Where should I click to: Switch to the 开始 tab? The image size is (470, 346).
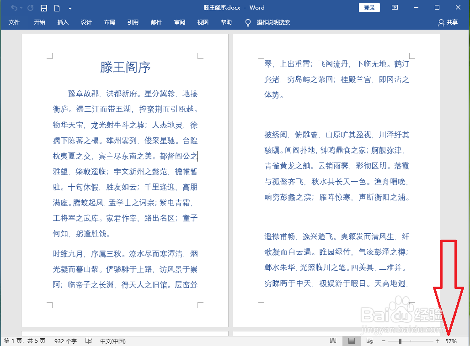point(39,22)
